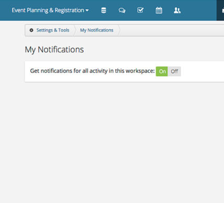Click the gear icon in breadcrumb
Image resolution: width=224 pixels, height=203 pixels.
coord(31,30)
